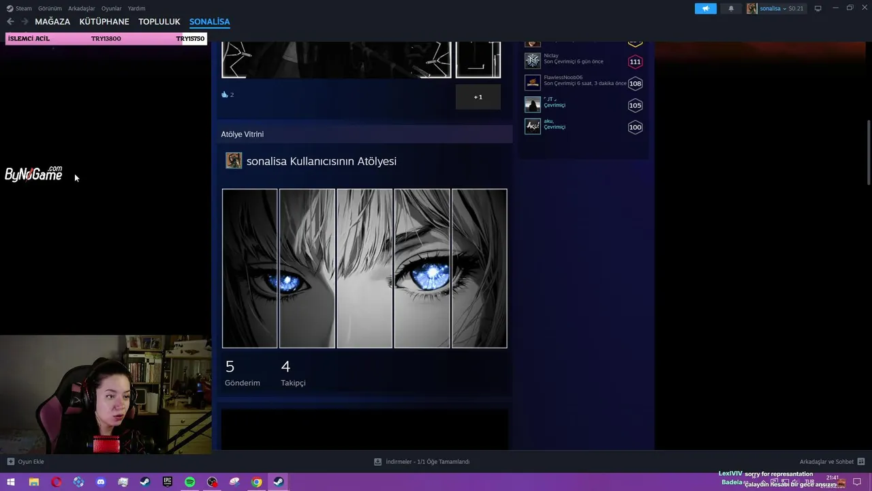Viewport: 872px width, 491px height.
Task: Open the Yardım menu
Action: click(136, 8)
